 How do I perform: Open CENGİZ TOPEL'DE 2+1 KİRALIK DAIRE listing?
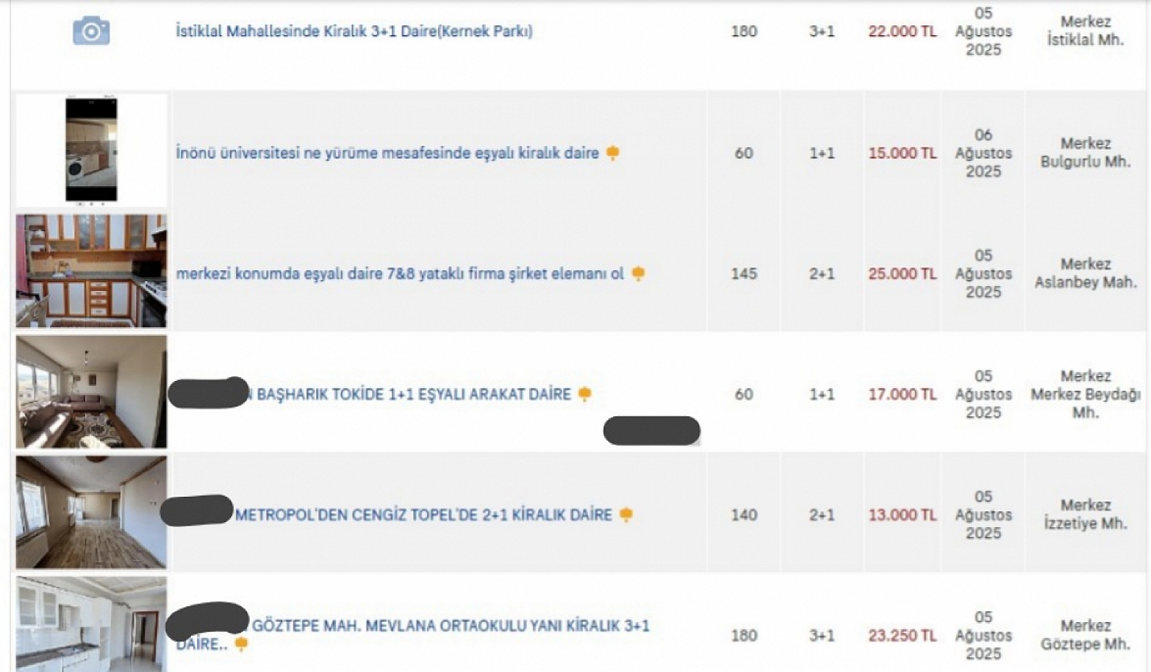(423, 515)
